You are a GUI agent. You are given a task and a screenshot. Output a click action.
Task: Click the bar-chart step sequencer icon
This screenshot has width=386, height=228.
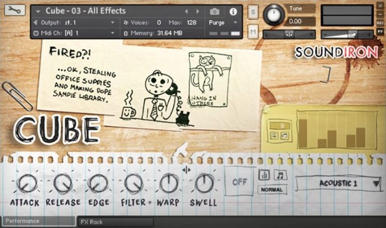tap(264, 175)
